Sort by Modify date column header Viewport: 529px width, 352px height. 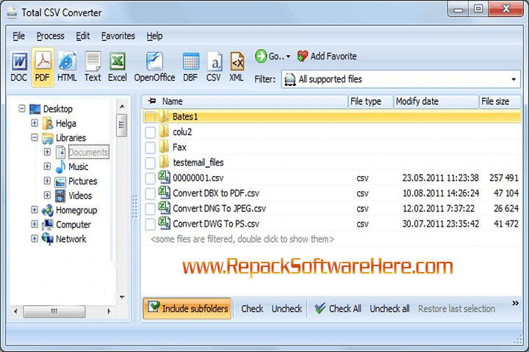coord(436,101)
